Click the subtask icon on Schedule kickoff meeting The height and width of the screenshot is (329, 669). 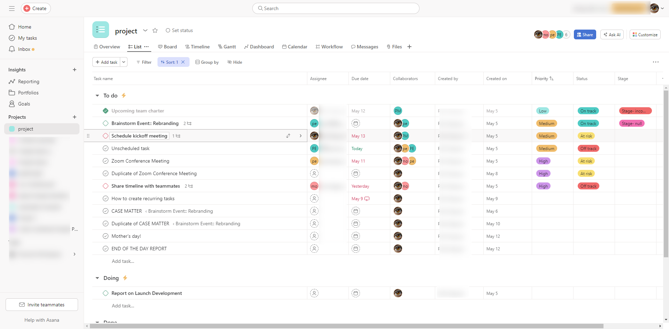(178, 136)
